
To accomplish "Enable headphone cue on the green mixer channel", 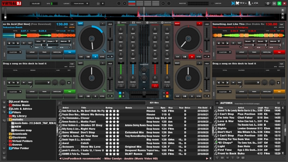I will tap(121, 86).
